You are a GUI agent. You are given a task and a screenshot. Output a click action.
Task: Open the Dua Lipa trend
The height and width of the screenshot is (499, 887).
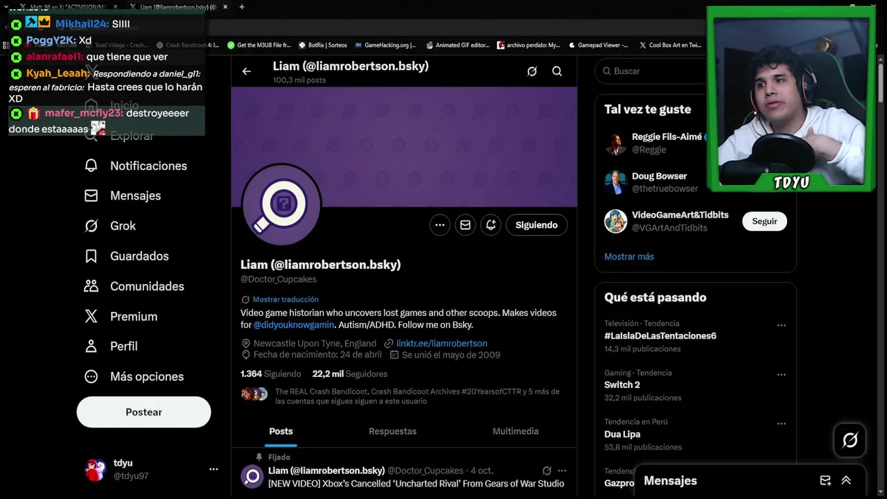[622, 434]
